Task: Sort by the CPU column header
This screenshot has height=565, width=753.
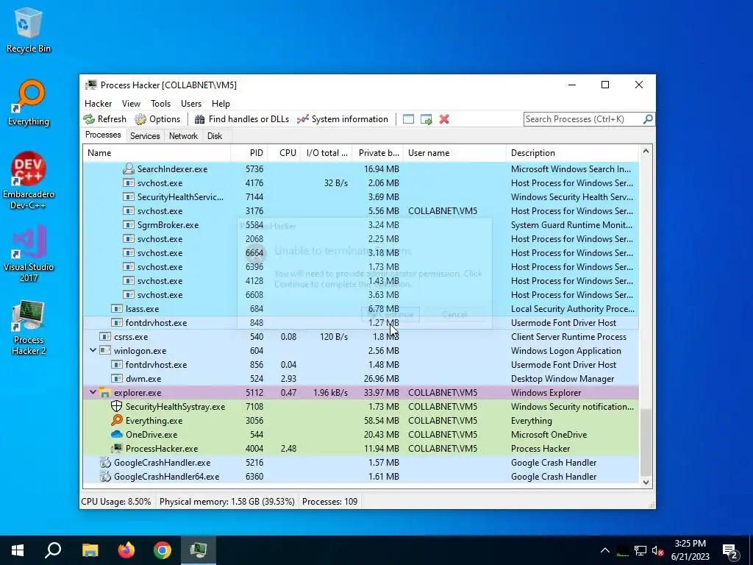Action: point(285,153)
